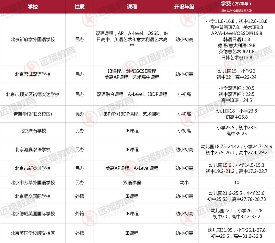Screen dimensions: 275x243
Task: Click the 学校 column header
Action: pos(33,7)
